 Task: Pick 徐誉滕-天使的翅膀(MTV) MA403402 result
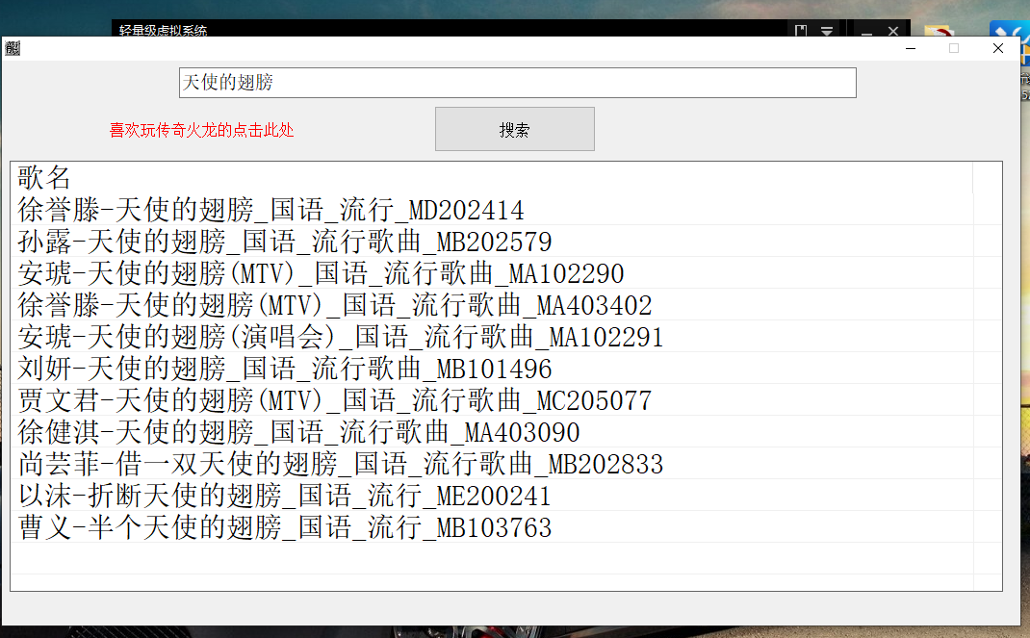click(335, 305)
